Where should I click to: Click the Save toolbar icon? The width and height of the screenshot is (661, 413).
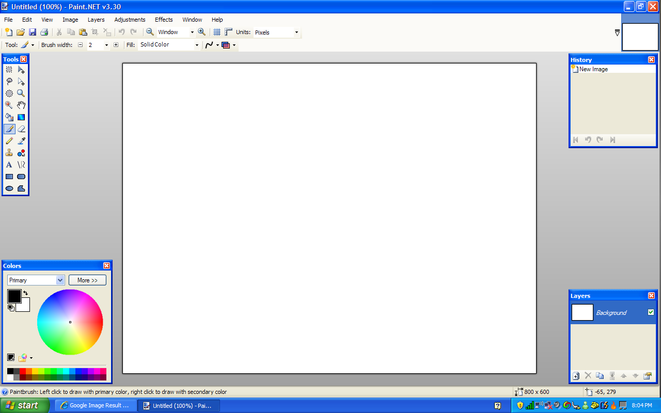click(x=33, y=32)
